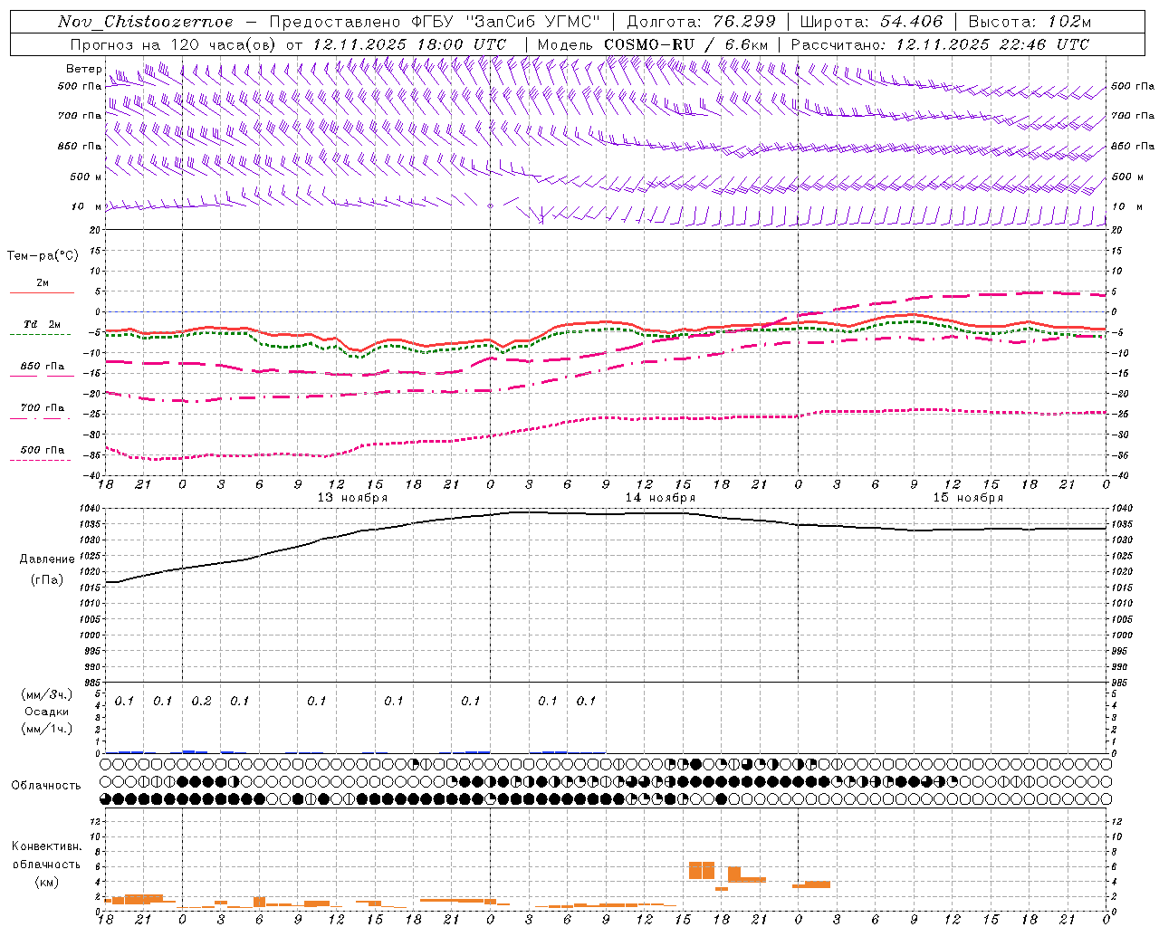
Task: Click the '2м' temperature legend entry
Action: (43, 283)
